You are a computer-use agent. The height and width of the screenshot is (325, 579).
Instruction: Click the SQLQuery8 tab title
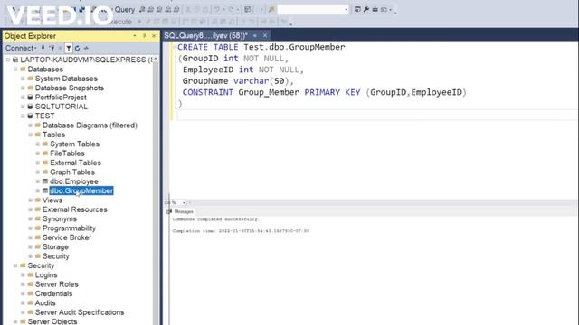[205, 36]
